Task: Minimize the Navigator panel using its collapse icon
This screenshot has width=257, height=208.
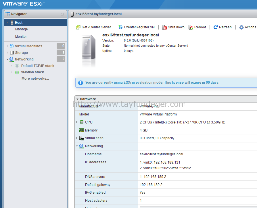Action: pos(62,14)
